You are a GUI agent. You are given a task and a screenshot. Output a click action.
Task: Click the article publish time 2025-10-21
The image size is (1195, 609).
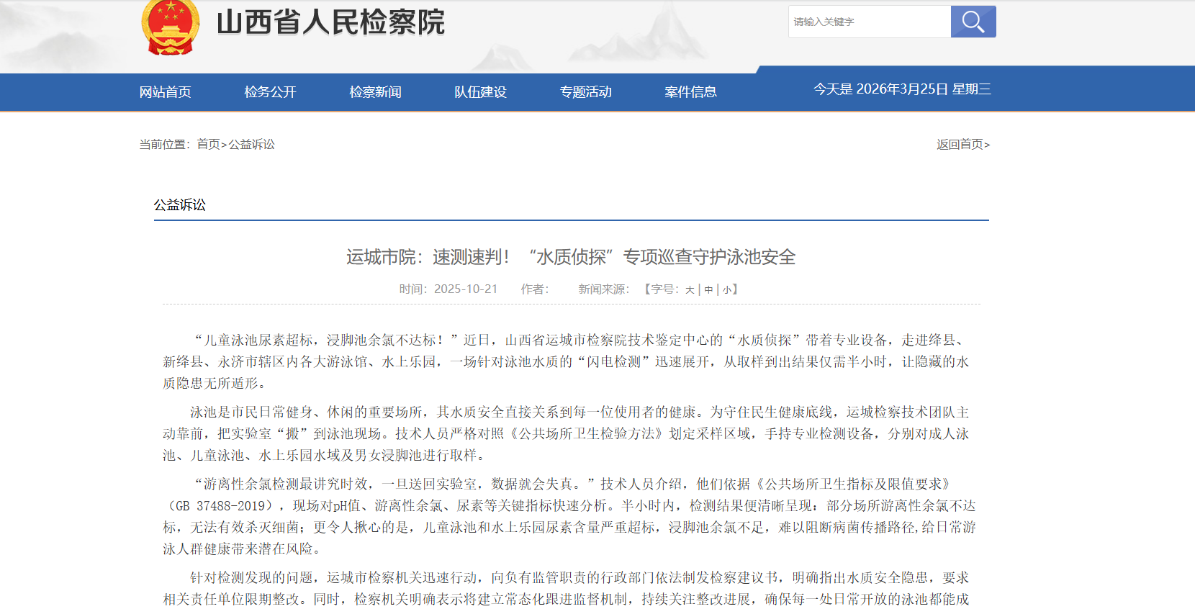(465, 289)
